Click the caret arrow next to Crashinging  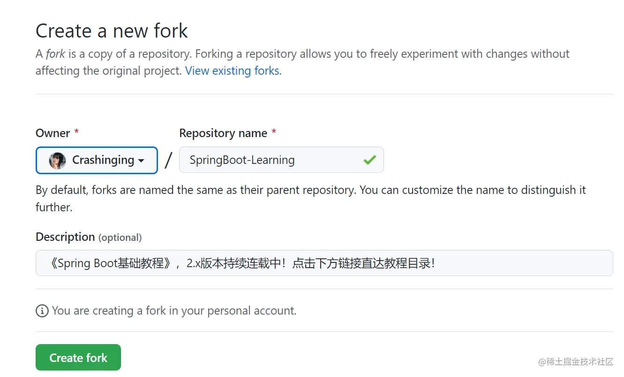[141, 161]
